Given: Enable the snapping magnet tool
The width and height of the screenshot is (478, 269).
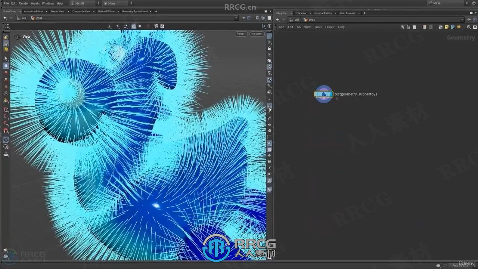Looking at the screenshot, I should [x=6, y=131].
